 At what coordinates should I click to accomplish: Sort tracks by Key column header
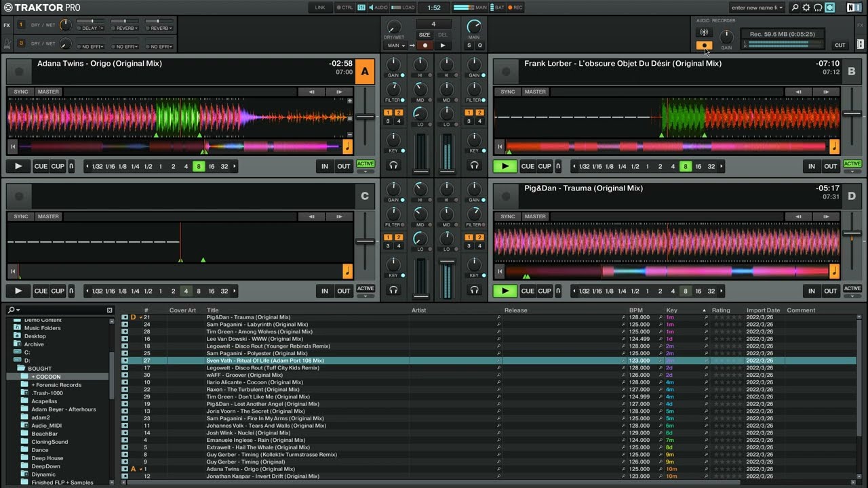(x=671, y=310)
